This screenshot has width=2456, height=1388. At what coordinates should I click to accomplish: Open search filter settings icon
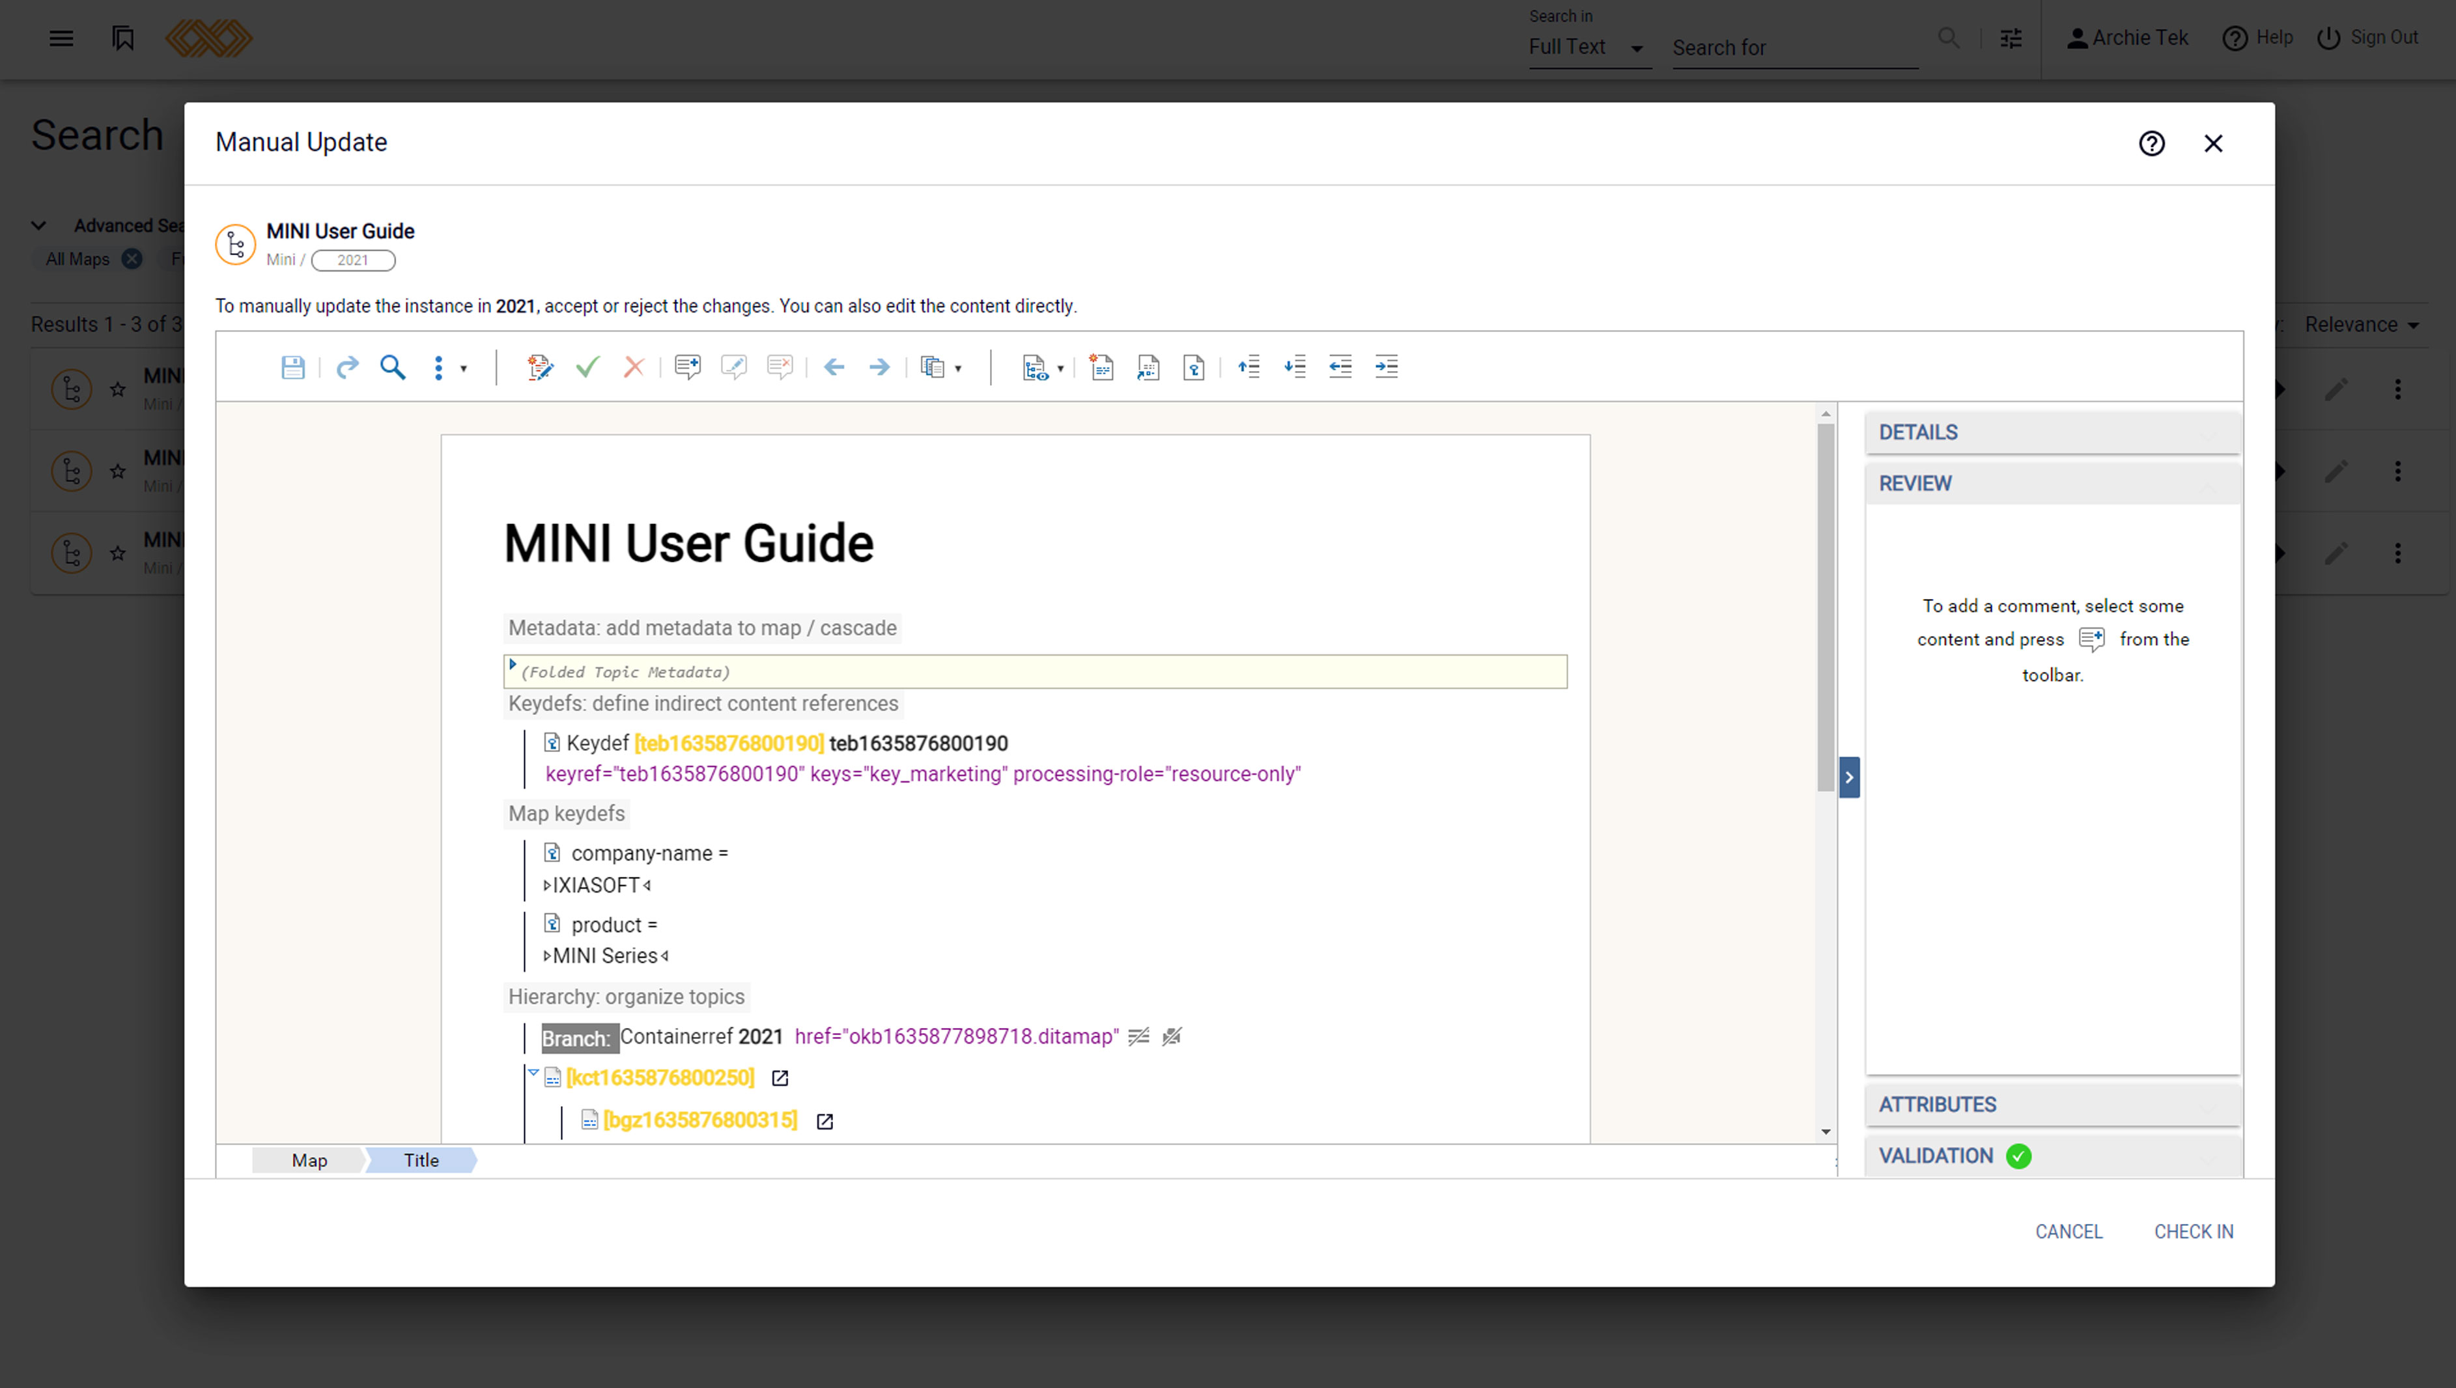[2011, 38]
